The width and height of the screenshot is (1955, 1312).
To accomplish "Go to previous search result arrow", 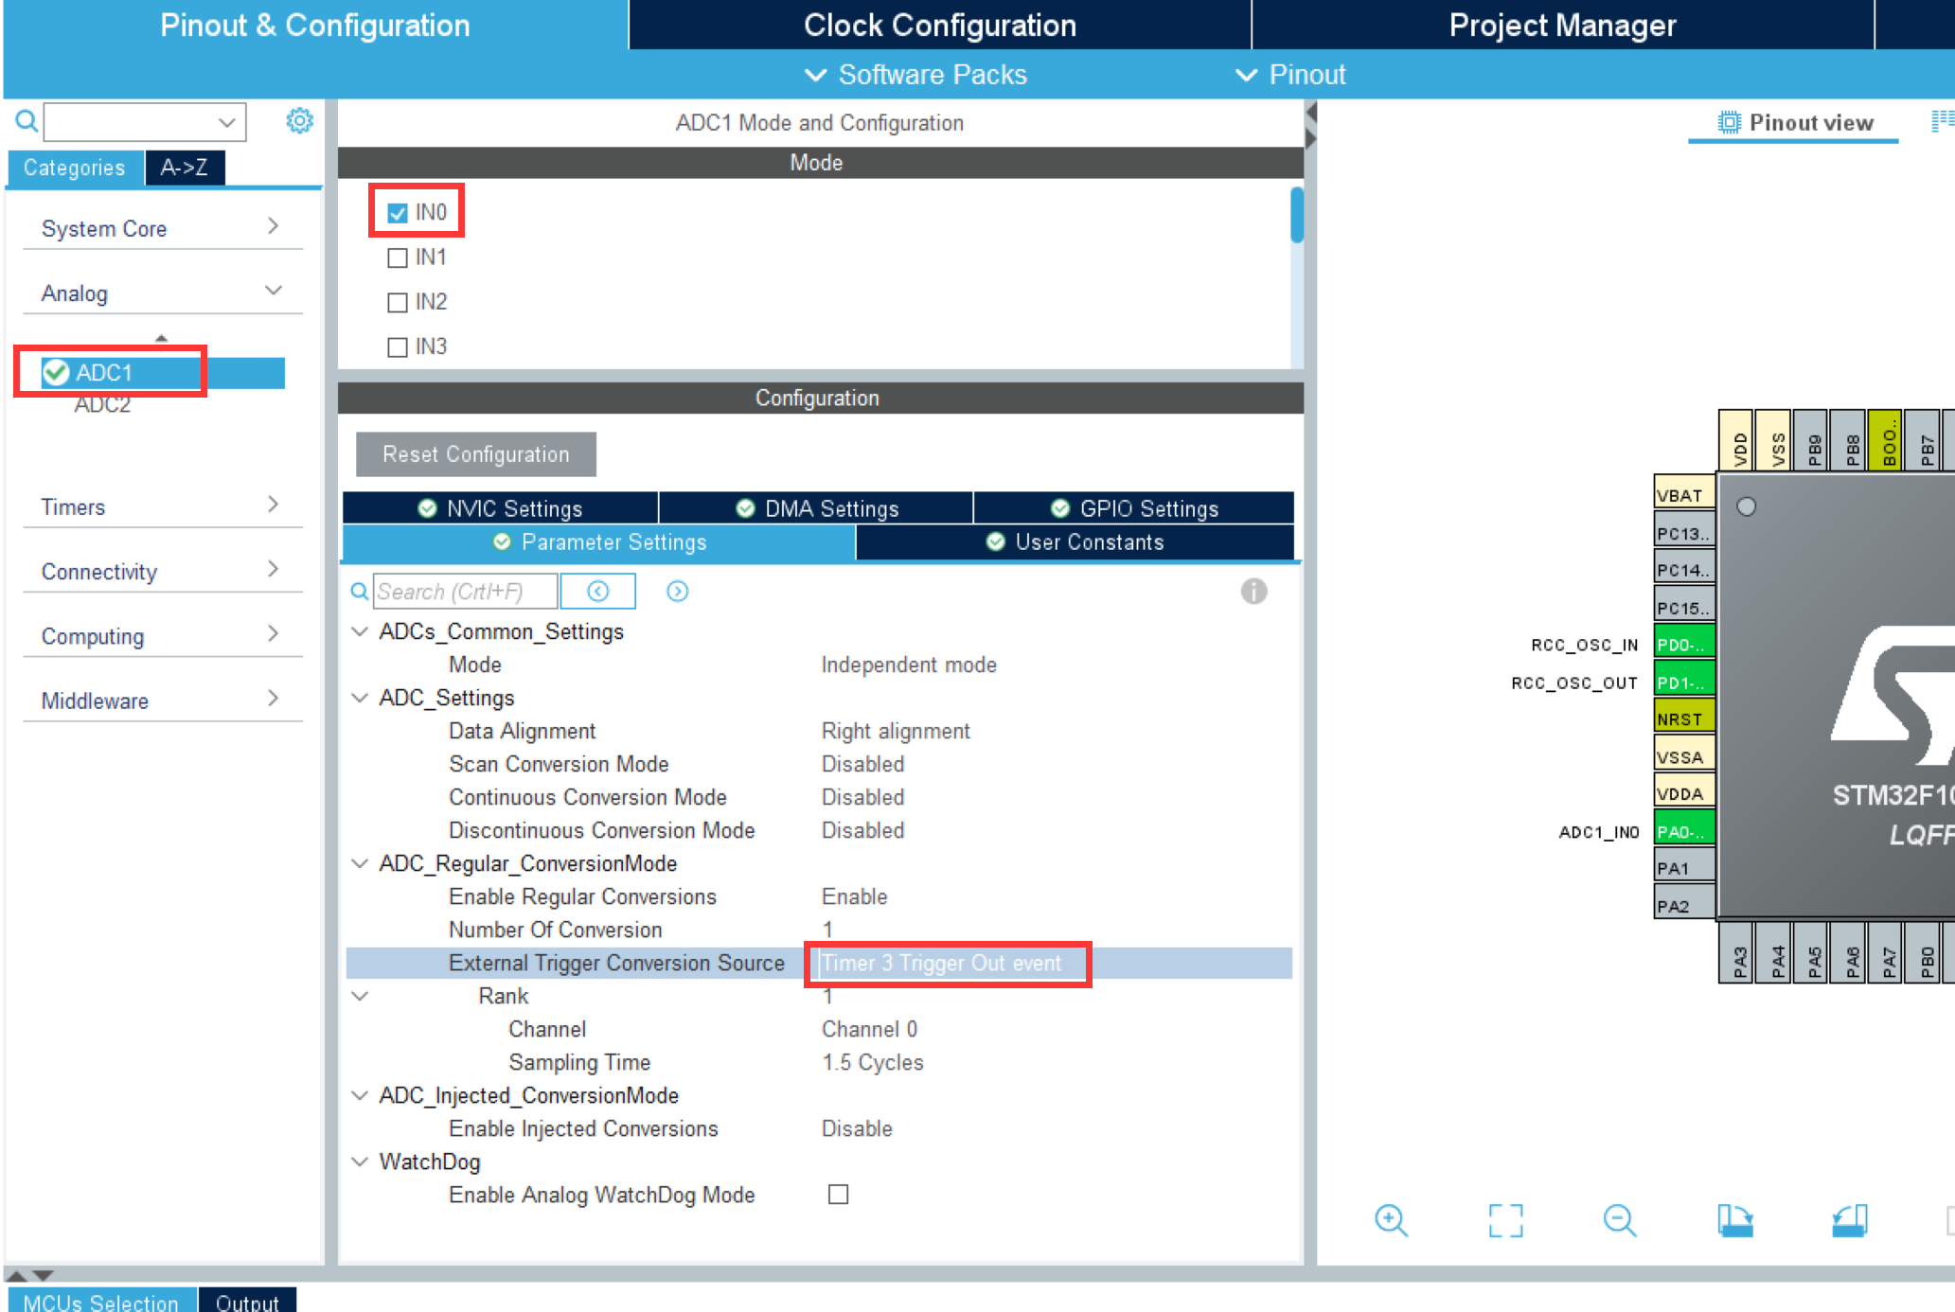I will [x=597, y=592].
